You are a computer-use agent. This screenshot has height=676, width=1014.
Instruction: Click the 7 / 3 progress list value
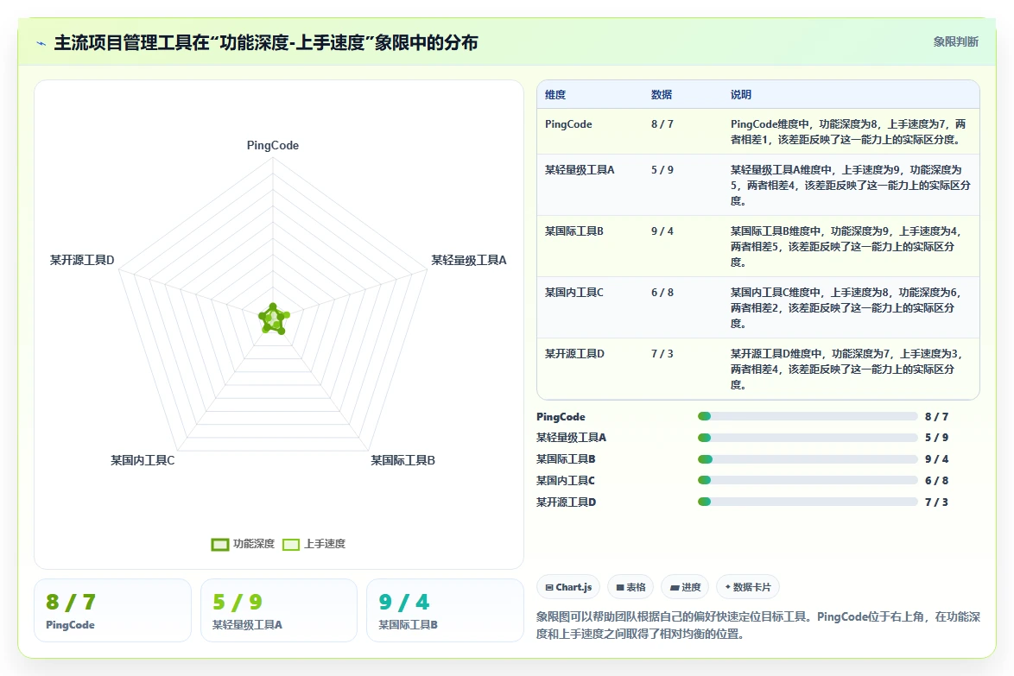pyautogui.click(x=936, y=502)
